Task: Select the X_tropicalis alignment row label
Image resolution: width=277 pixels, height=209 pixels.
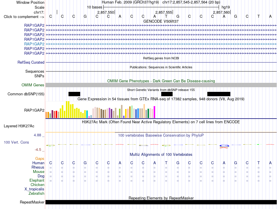Action: point(34,189)
